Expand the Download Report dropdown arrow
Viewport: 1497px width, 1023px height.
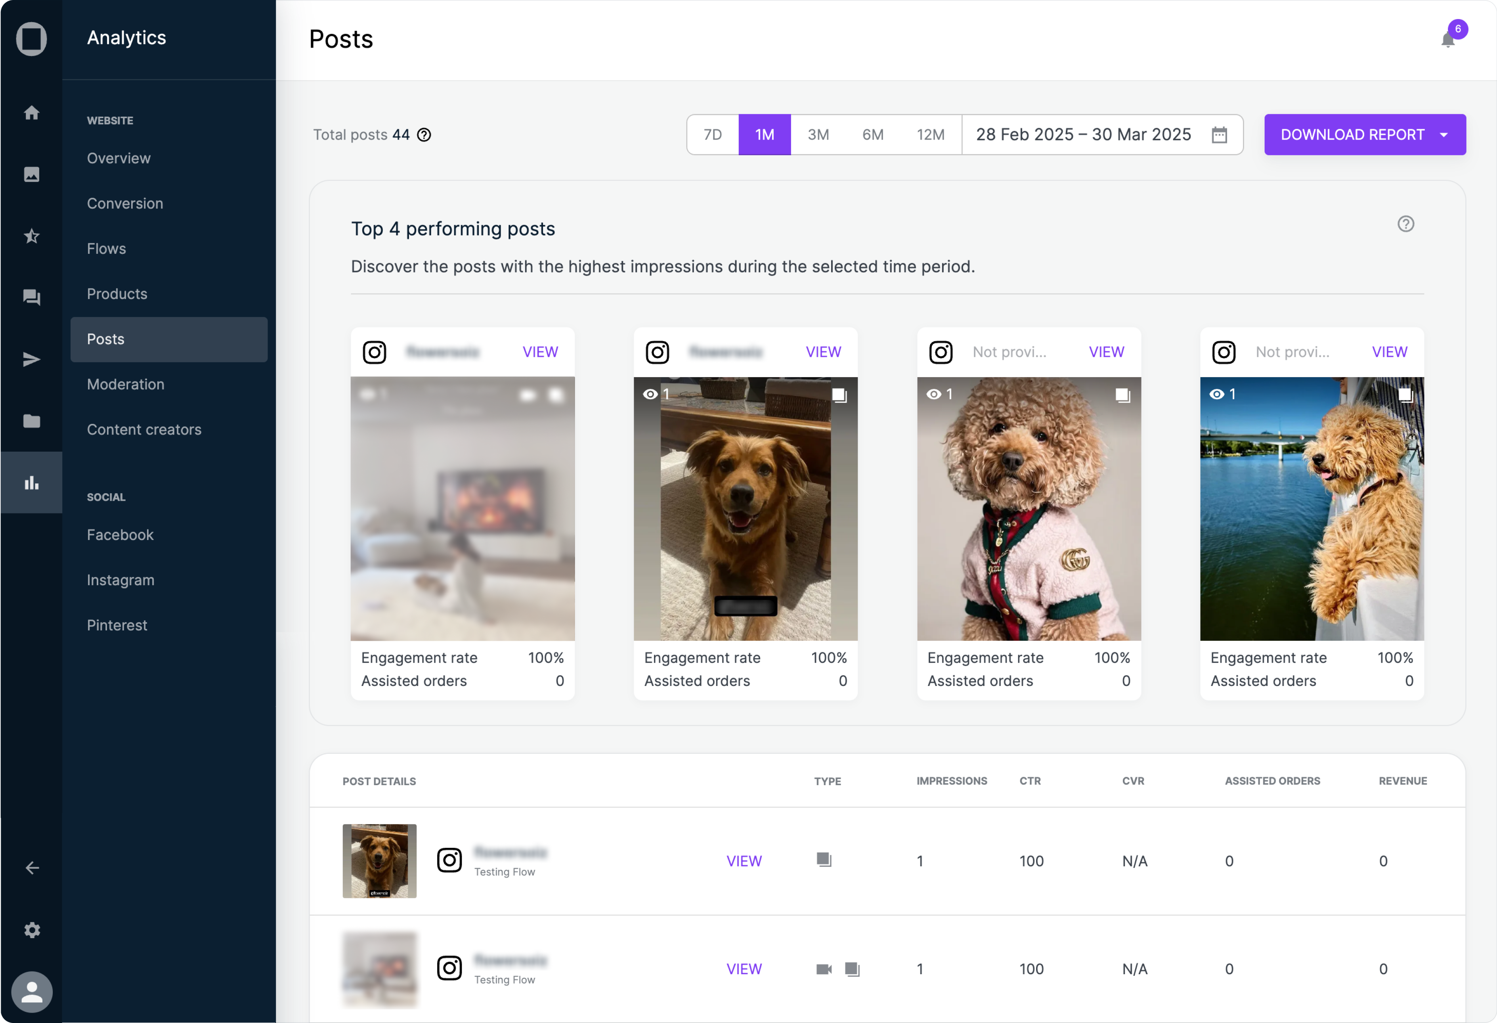point(1443,135)
